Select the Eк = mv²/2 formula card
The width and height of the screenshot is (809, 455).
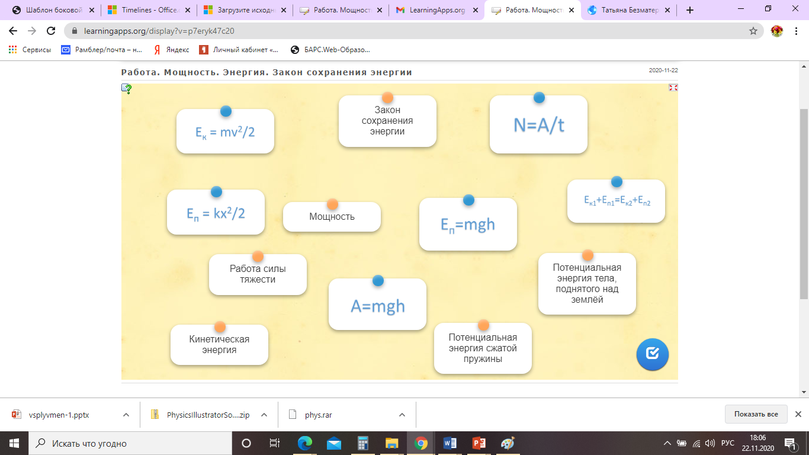(225, 131)
